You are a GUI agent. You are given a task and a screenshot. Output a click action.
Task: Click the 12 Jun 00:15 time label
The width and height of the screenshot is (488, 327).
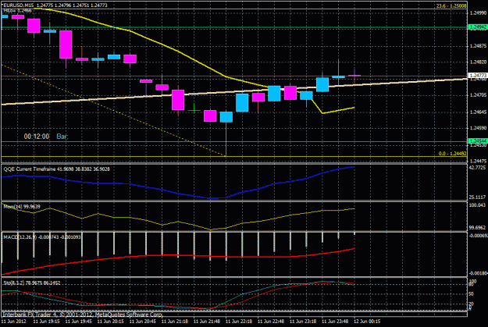[x=367, y=321]
